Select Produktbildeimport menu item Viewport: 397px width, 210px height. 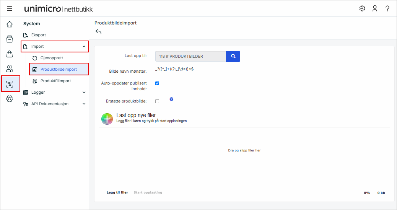pos(59,69)
